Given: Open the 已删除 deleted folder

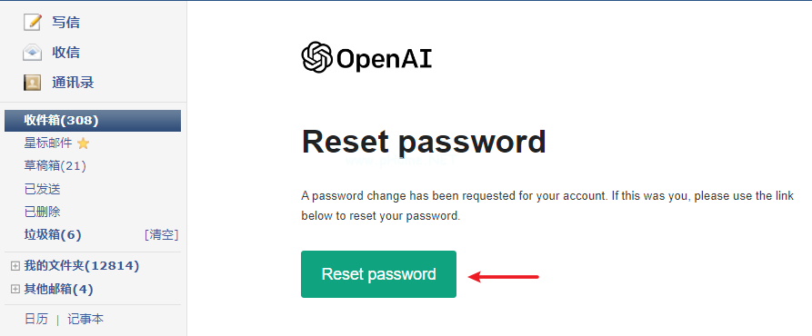Looking at the screenshot, I should pos(43,212).
